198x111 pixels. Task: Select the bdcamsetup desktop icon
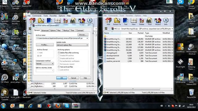[x=180, y=78]
